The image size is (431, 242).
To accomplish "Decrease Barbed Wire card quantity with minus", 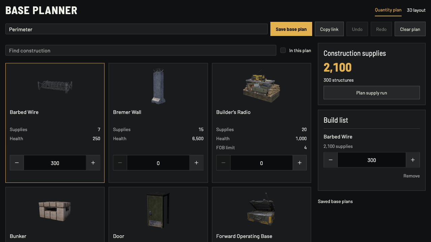I will coord(17,163).
